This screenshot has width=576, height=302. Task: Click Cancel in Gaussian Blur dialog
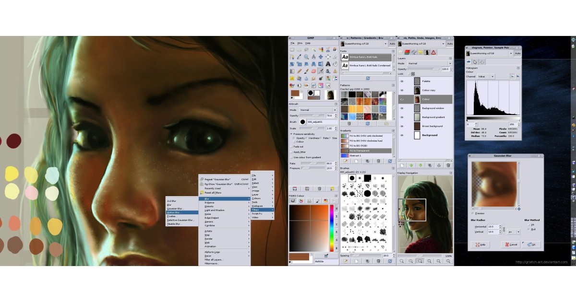pos(511,244)
